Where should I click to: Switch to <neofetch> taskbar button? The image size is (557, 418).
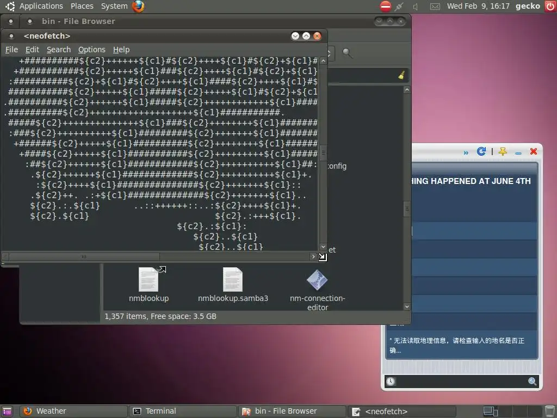(402, 411)
